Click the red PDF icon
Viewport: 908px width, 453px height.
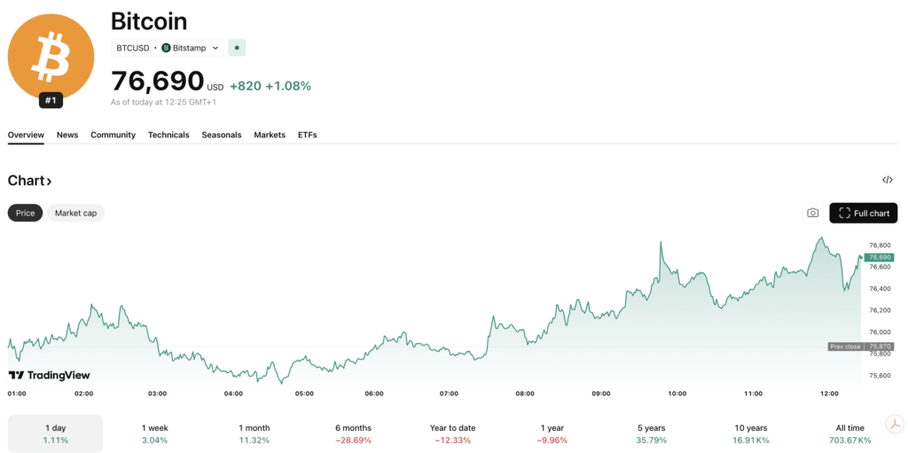click(x=895, y=423)
